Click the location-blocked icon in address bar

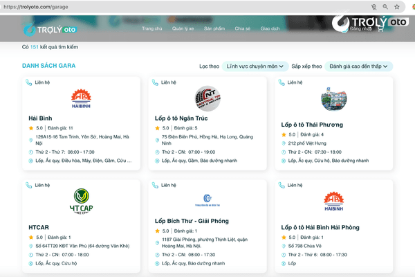[x=373, y=7]
